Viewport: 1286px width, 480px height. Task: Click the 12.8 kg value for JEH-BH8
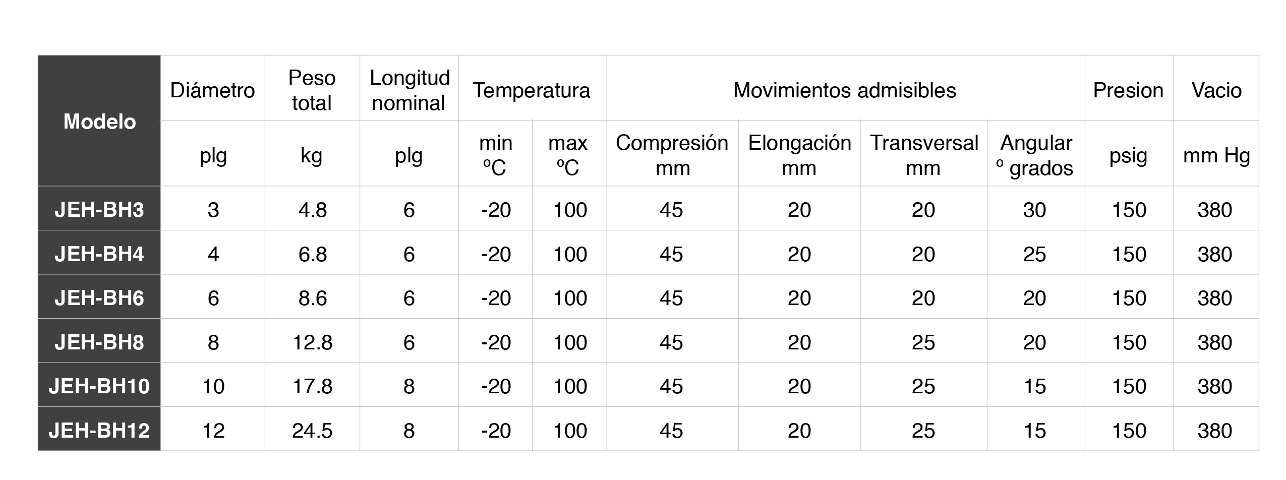[312, 341]
